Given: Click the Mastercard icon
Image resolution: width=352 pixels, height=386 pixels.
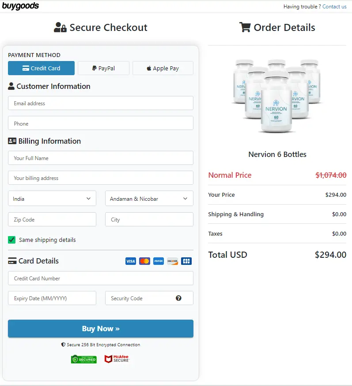Looking at the screenshot, I should point(144,261).
